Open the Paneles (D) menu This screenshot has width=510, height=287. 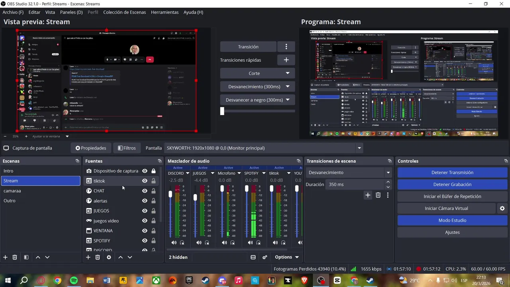click(x=71, y=12)
